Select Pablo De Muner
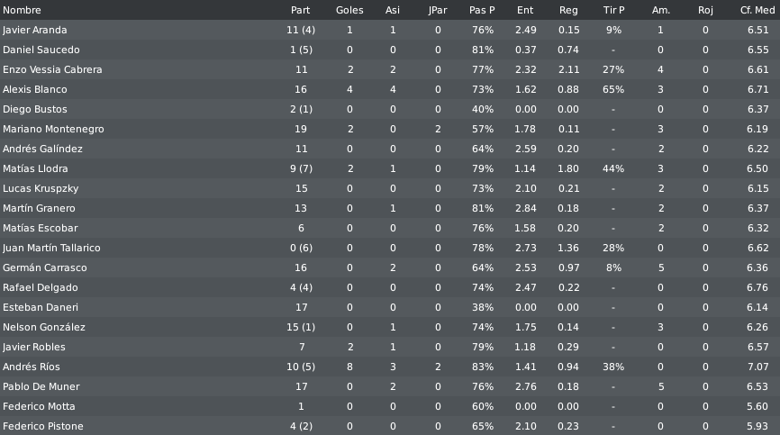780x435 pixels. [41, 386]
